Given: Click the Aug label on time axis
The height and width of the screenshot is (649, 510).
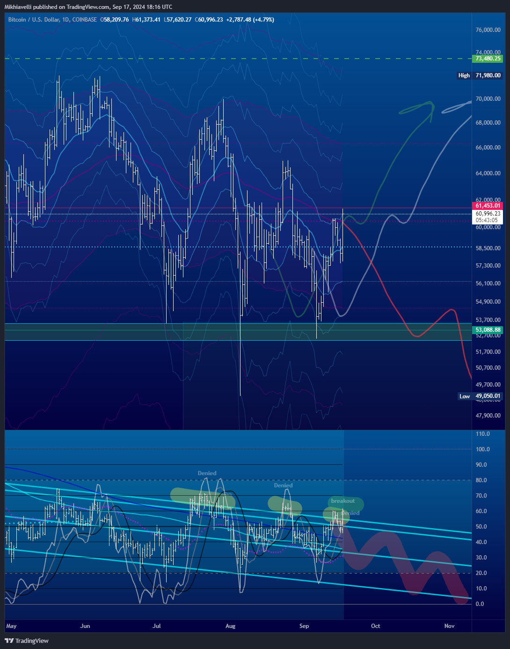Looking at the screenshot, I should pos(230,626).
